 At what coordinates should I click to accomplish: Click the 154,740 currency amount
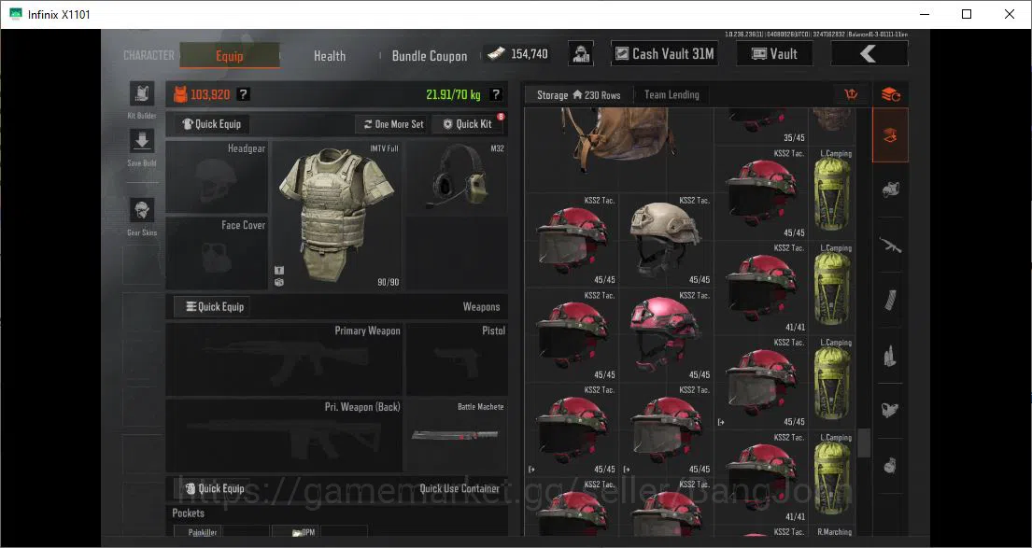click(530, 54)
